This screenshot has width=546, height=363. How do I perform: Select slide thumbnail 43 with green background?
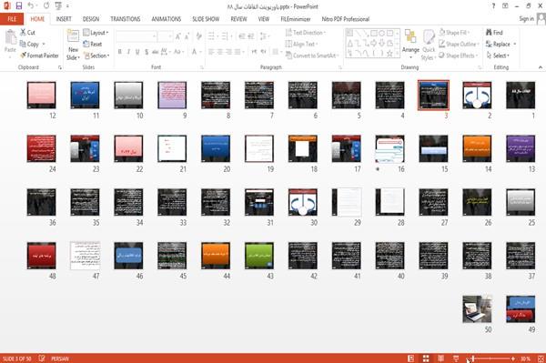coord(259,256)
